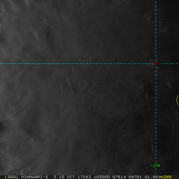Viewport: 179px width, 179px height.
Task: Click the 10 OCT date text
Action: [x=67, y=177]
